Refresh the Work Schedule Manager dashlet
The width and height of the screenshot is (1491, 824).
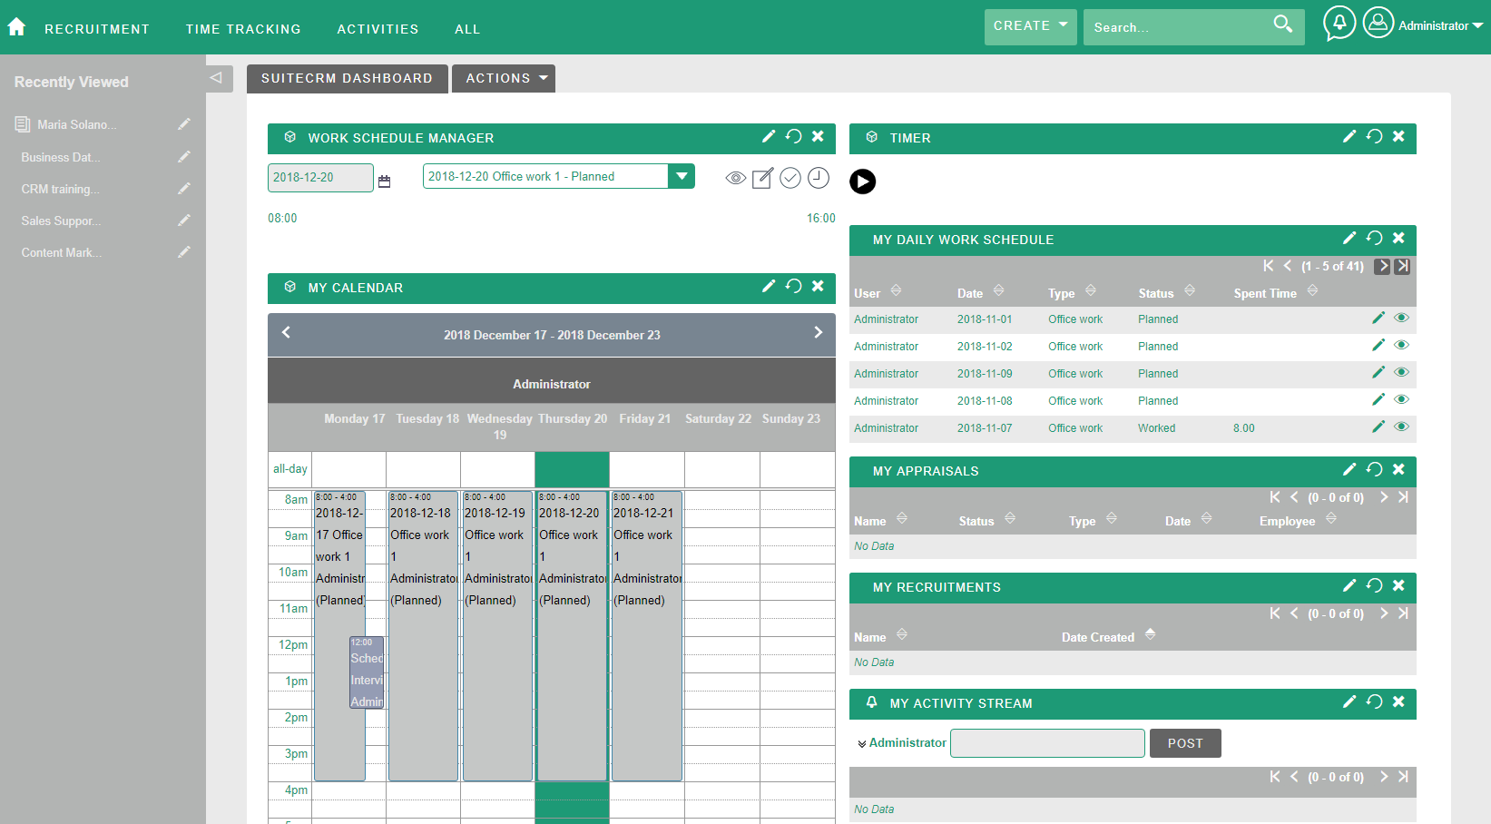[x=794, y=136]
